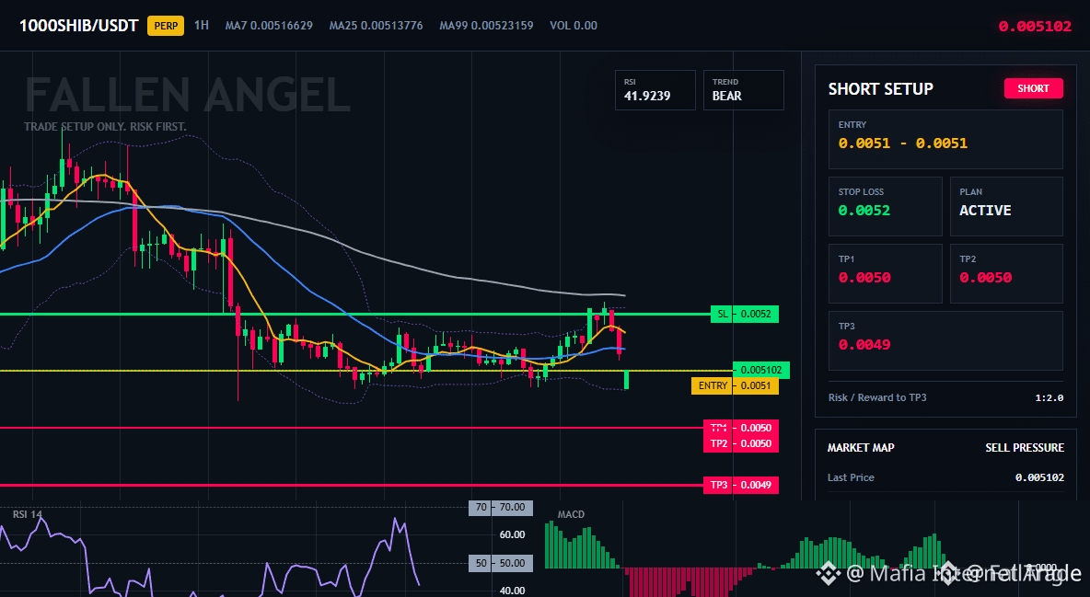Click the SHORT SETUP heading
This screenshot has height=597, width=1090.
pyautogui.click(x=881, y=89)
